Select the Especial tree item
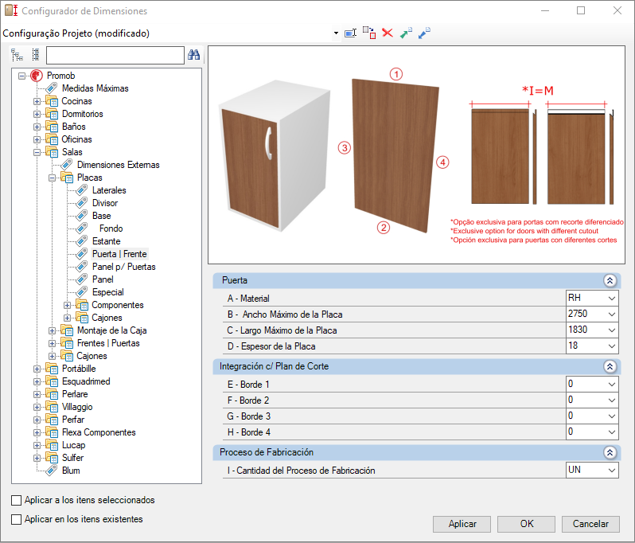Viewport: 635px width, 543px height. [107, 292]
